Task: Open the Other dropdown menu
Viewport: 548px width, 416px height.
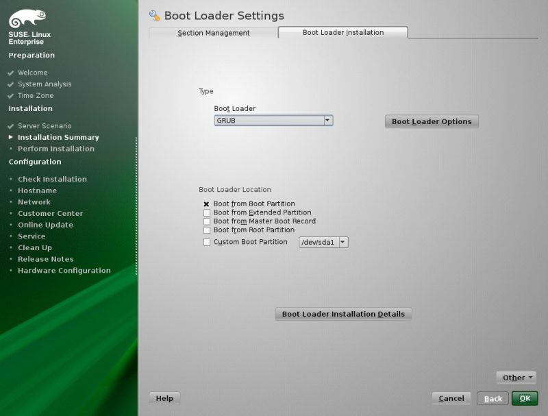Action: click(516, 378)
